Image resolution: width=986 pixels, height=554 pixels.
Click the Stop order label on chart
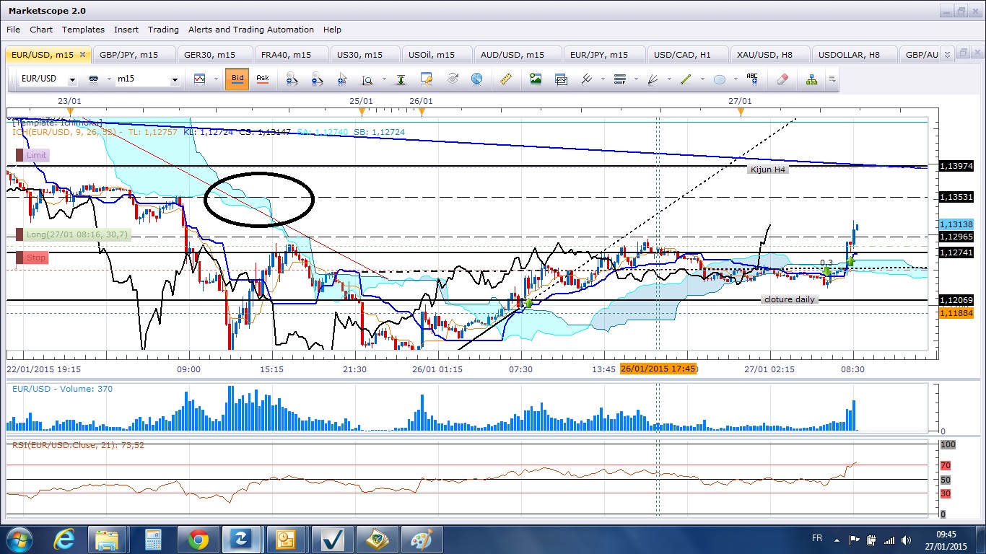35,258
